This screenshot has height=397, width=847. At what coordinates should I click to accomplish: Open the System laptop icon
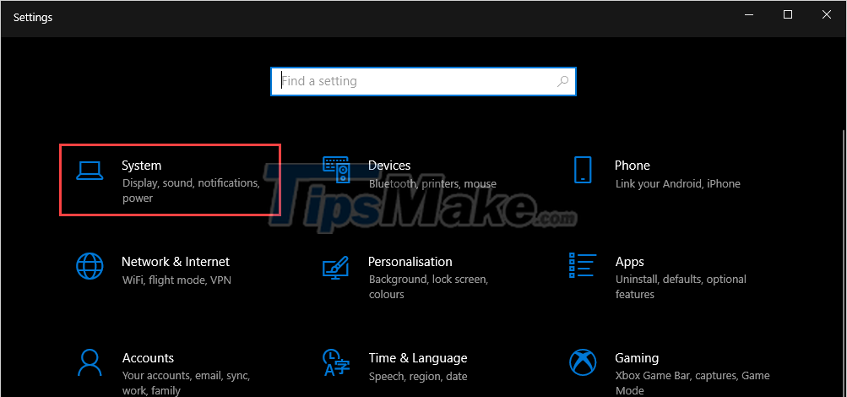(90, 170)
